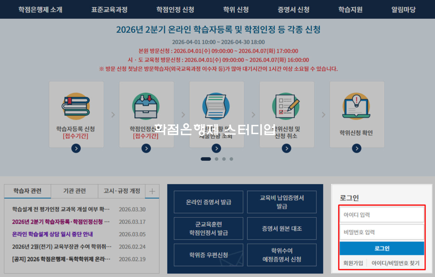
Task: Click arrow button under 학습자등록 신청
Action: pyautogui.click(x=76, y=148)
